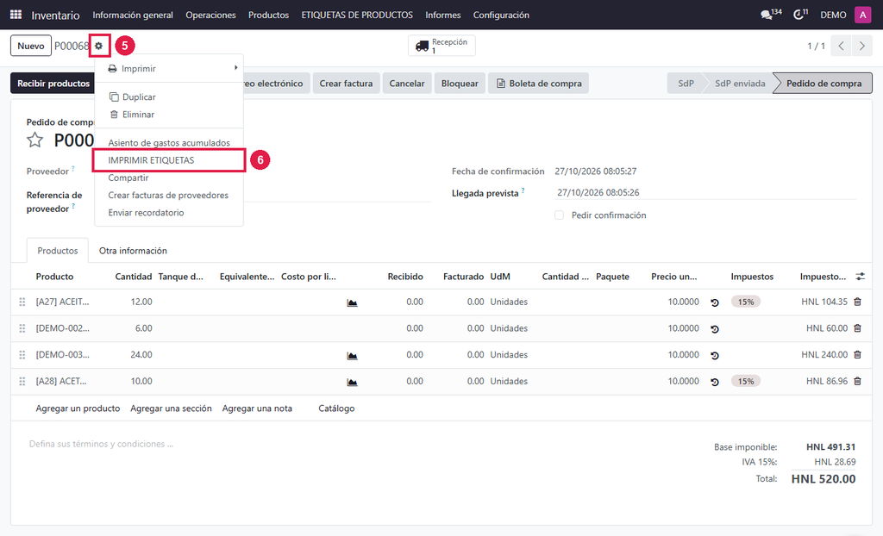Choose Duplicar from the actions menu
The width and height of the screenshot is (883, 536).
(169, 97)
